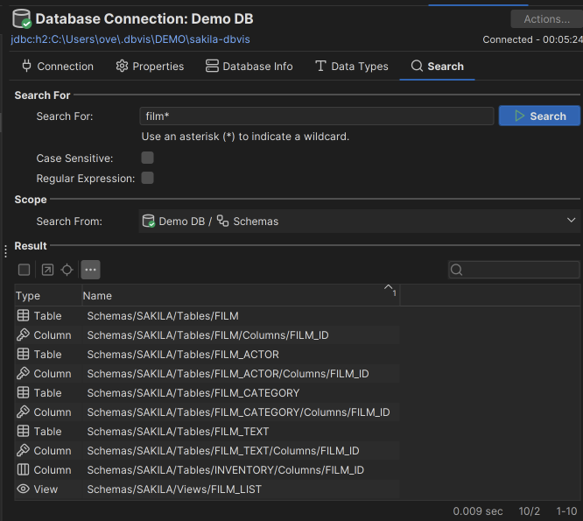Switch to the Data Types tab

pyautogui.click(x=351, y=67)
